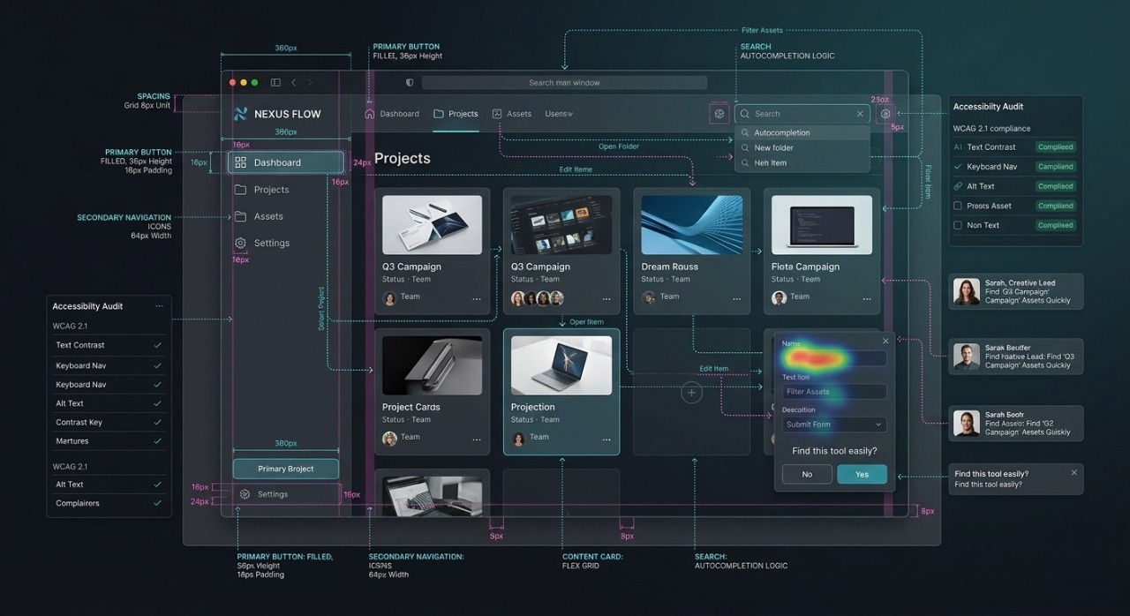This screenshot has width=1130, height=616.
Task: Open more options on Q3 Campaign with four avatars
Action: coord(606,299)
